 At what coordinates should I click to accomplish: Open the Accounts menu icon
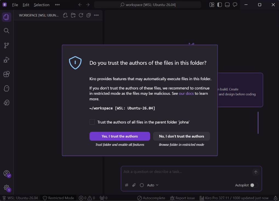[x=7, y=174]
